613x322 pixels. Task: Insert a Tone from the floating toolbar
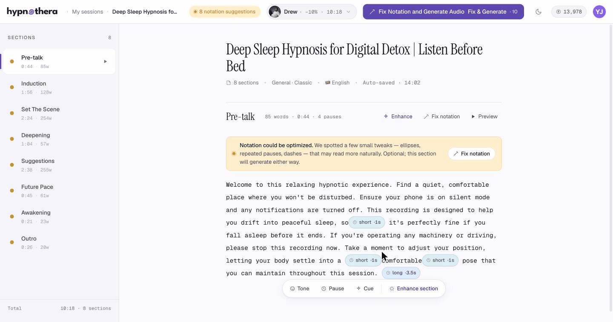[x=300, y=288]
